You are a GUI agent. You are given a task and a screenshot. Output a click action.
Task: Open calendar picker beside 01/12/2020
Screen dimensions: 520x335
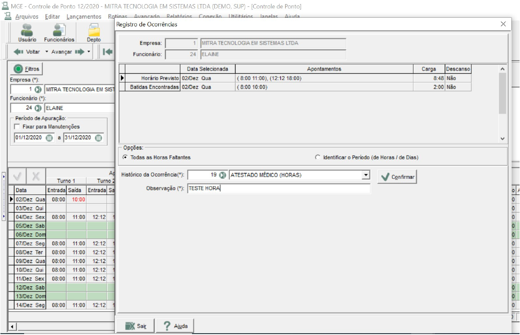(49, 137)
